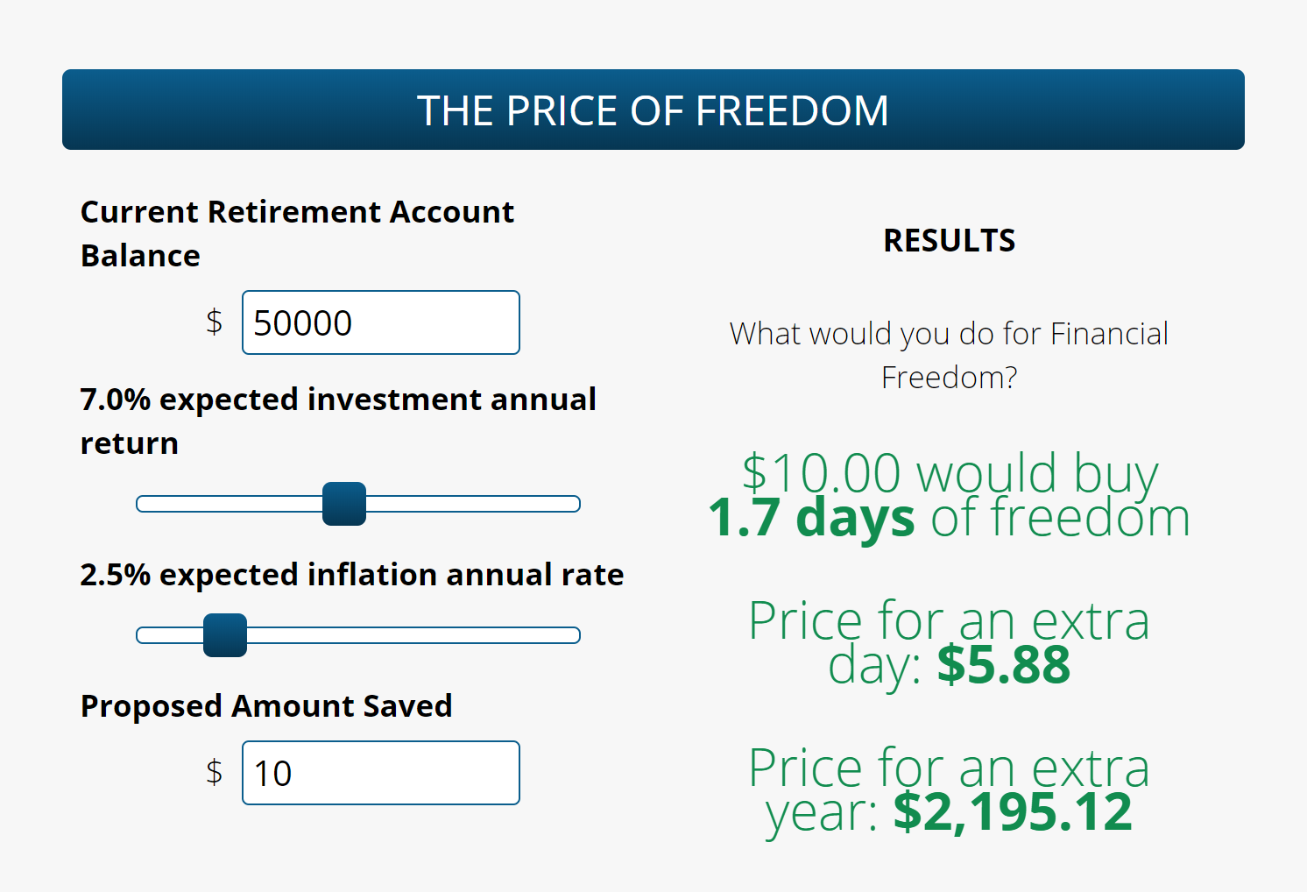Viewport: 1307px width, 892px height.
Task: Click the dollar sign beside the proposed amount field
Action: point(215,772)
